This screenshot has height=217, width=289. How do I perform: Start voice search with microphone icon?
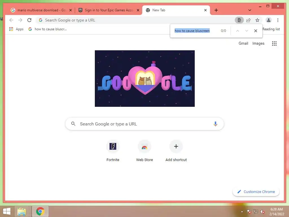[x=215, y=124]
